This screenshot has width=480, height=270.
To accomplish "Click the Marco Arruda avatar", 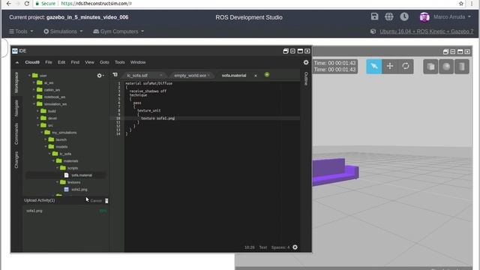I will (424, 17).
